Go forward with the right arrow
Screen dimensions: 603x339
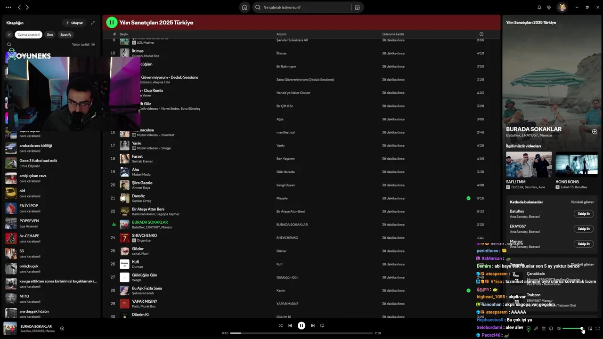[27, 7]
